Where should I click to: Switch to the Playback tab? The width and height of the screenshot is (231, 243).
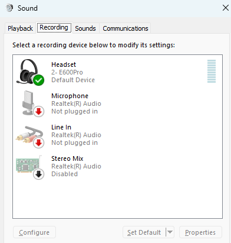(x=20, y=28)
